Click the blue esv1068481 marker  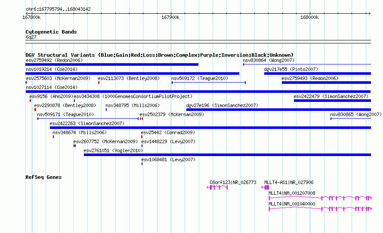(x=142, y=164)
